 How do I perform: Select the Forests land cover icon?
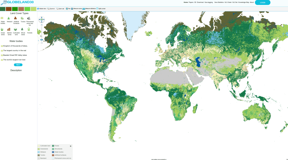point(29,29)
